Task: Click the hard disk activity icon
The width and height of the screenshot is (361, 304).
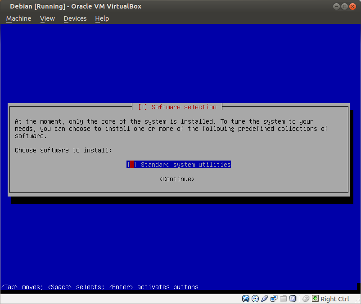Action: coord(246,299)
